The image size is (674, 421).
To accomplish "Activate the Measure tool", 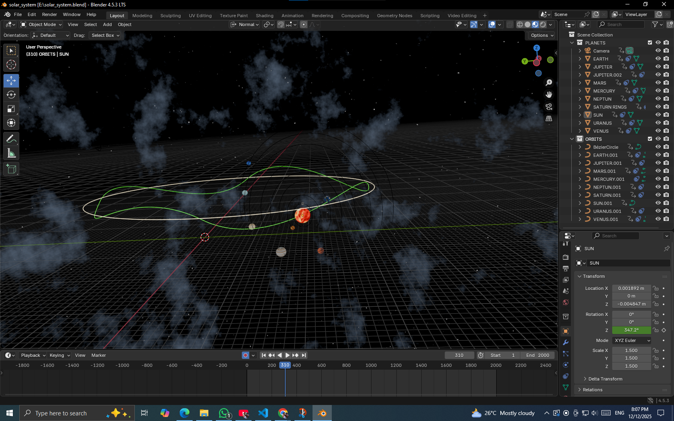I will click(11, 153).
